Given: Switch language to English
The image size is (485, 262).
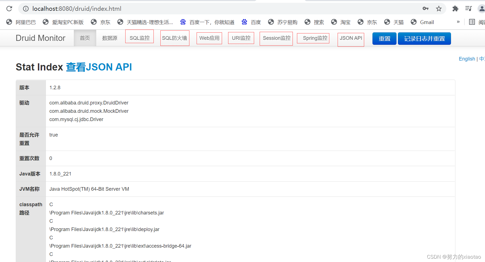Looking at the screenshot, I should coord(467,59).
